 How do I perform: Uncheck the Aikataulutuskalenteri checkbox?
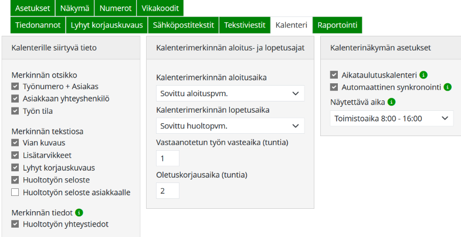(x=334, y=75)
